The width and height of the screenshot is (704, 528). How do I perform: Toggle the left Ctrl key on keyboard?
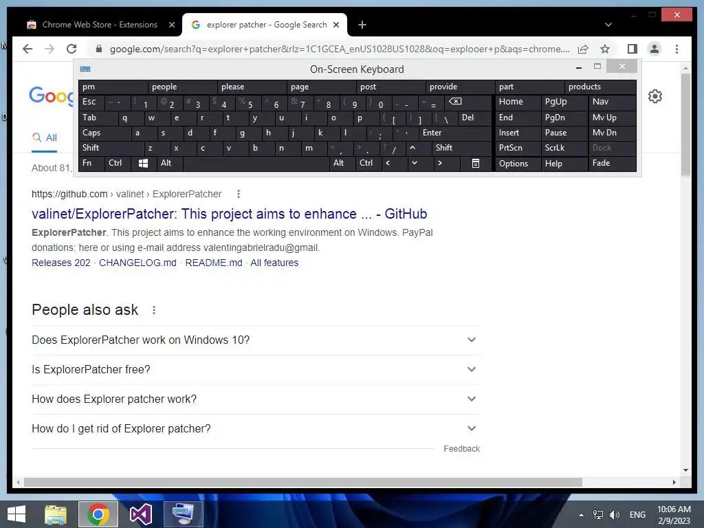[x=117, y=164]
